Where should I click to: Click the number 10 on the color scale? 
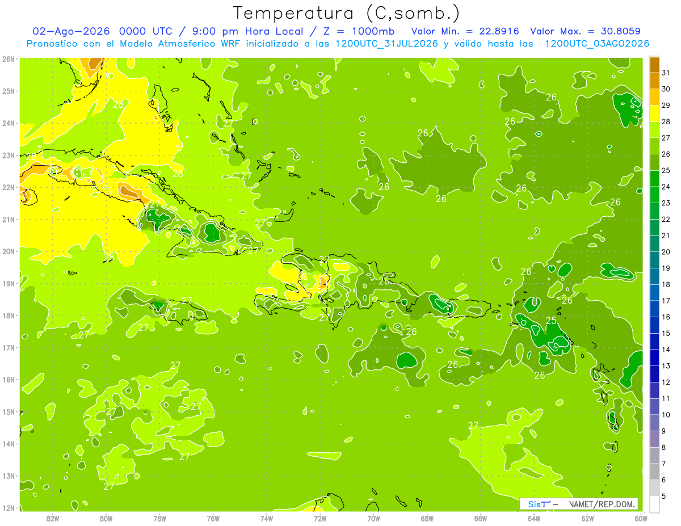click(666, 415)
